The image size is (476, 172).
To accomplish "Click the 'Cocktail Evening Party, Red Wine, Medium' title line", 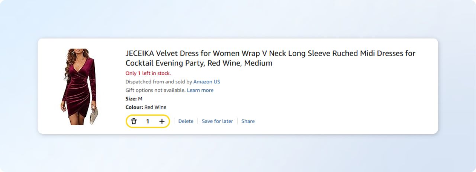I will pos(199,63).
